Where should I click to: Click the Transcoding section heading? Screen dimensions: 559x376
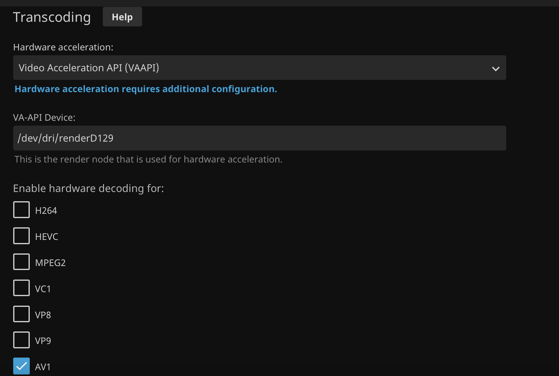pos(52,17)
